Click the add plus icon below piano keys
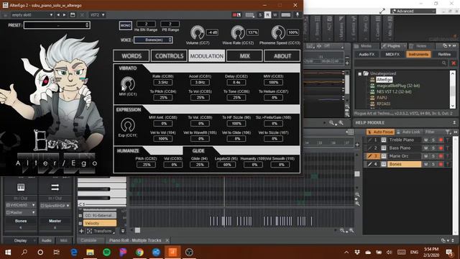This screenshot has width=460, height=259. [x=81, y=231]
